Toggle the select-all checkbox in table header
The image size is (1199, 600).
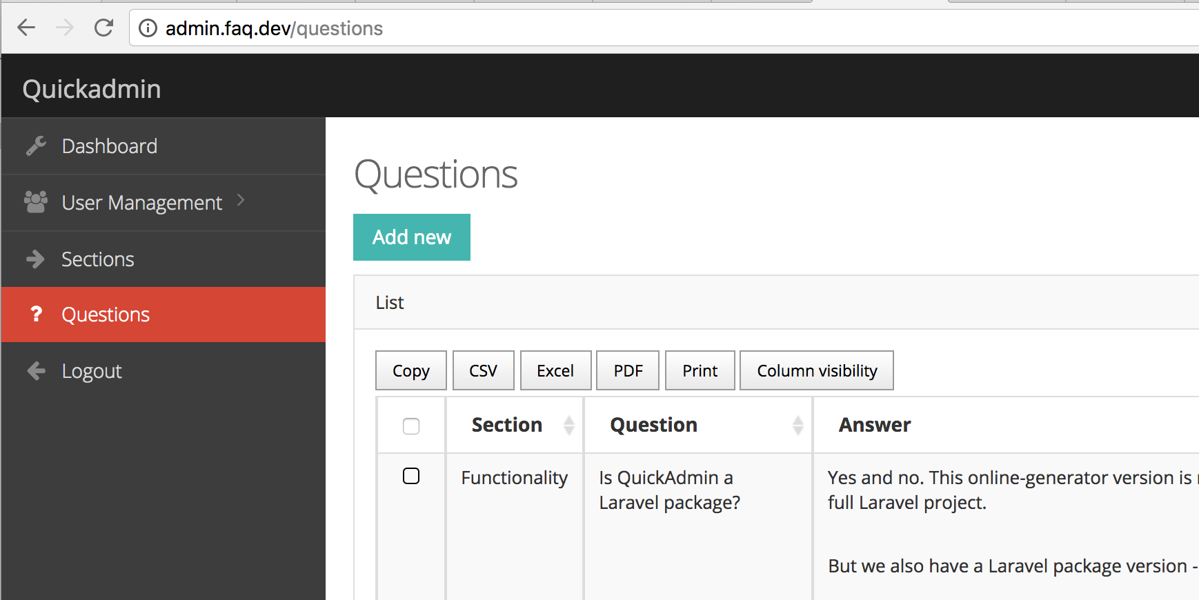click(x=411, y=426)
